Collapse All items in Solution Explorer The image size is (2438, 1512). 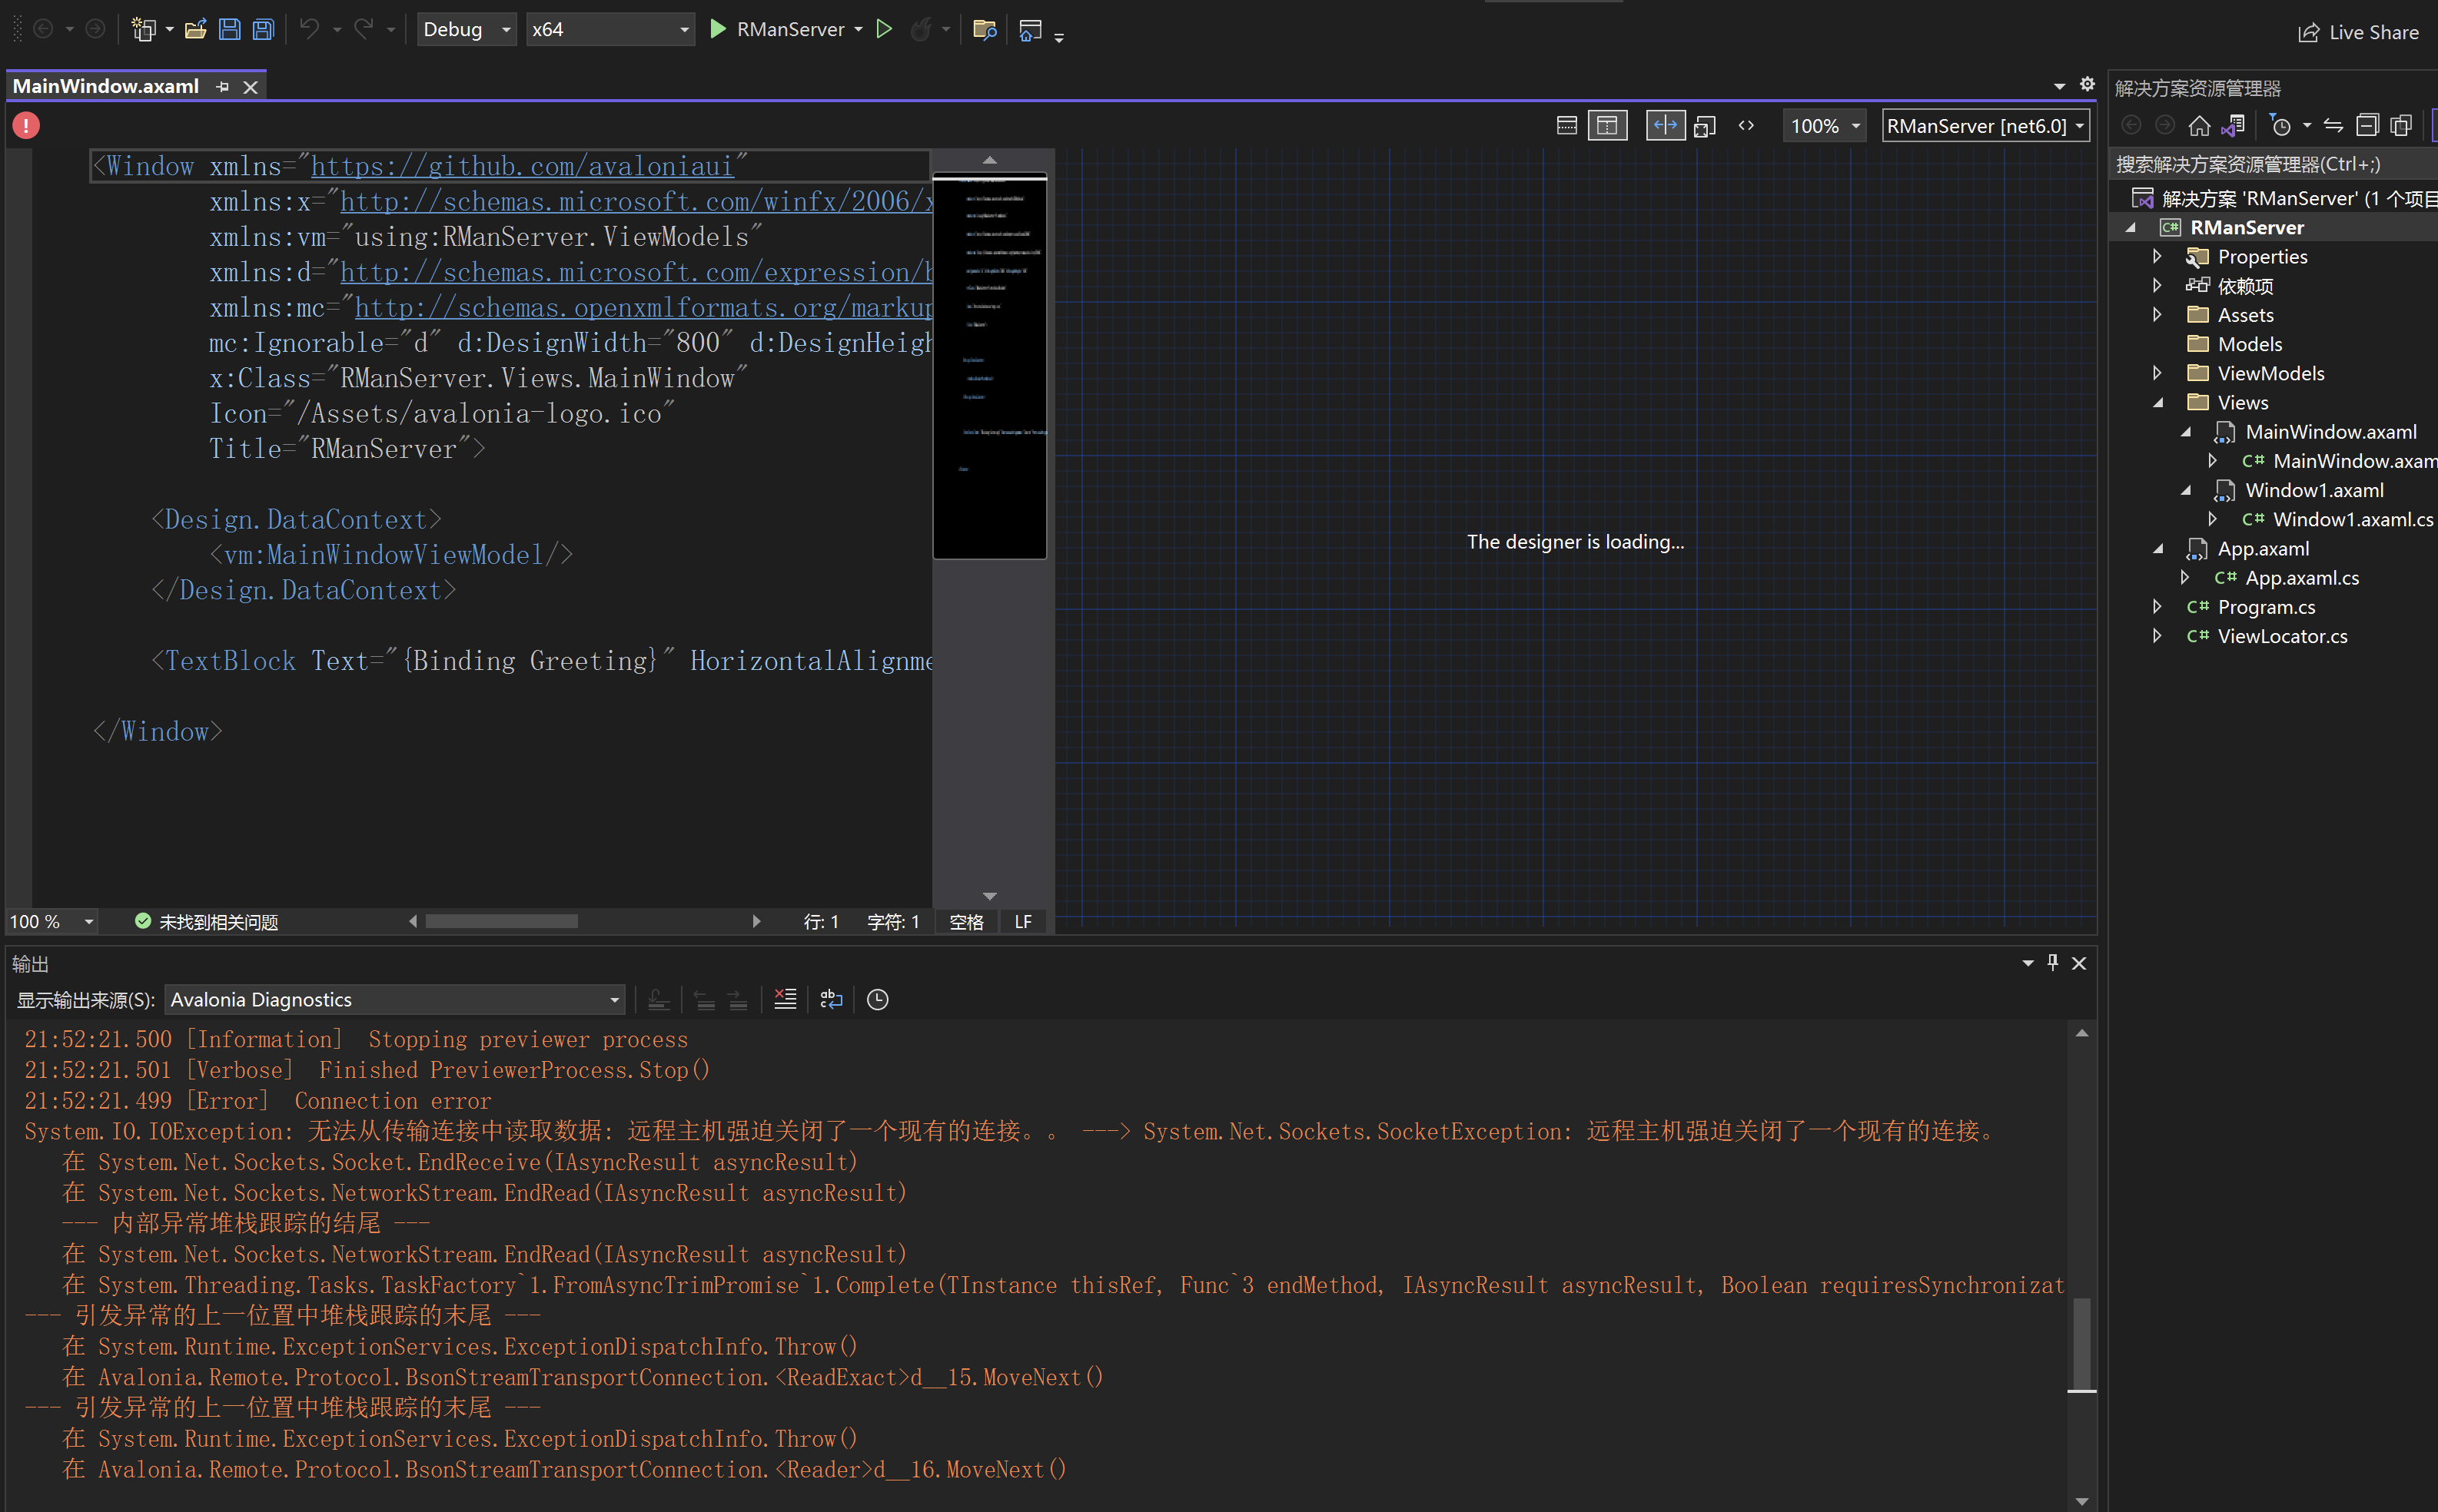[2367, 125]
